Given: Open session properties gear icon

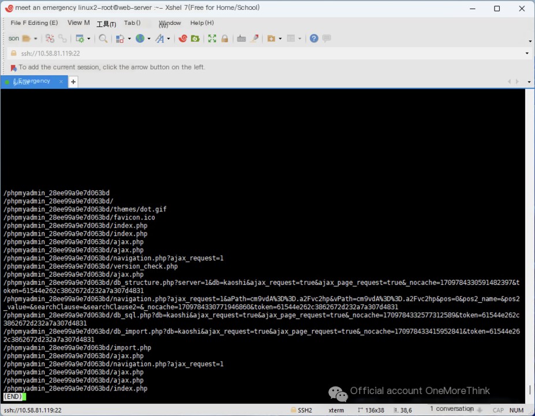Looking at the screenshot, I should point(80,39).
